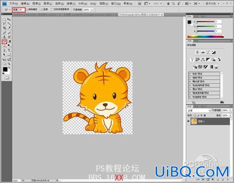Select the Dodge tool
This screenshot has width=234, height=183.
[x=9, y=46]
